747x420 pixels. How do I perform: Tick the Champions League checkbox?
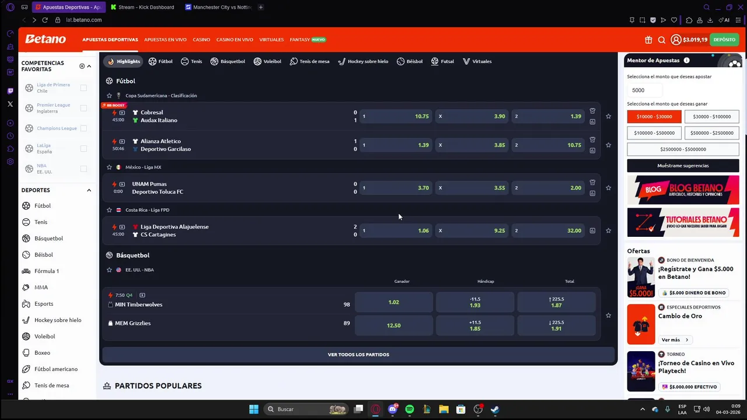(x=83, y=128)
